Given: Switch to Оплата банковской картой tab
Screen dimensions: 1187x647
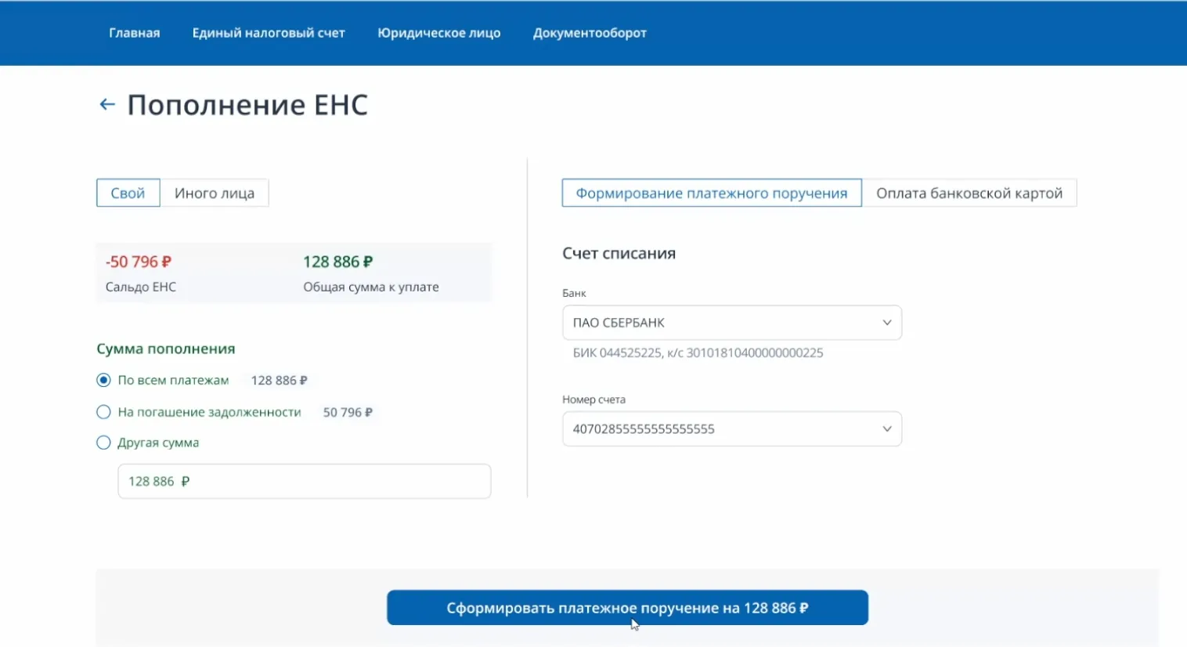Looking at the screenshot, I should click(x=969, y=193).
